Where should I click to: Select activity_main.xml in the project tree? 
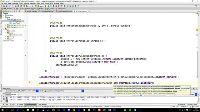point(16,35)
